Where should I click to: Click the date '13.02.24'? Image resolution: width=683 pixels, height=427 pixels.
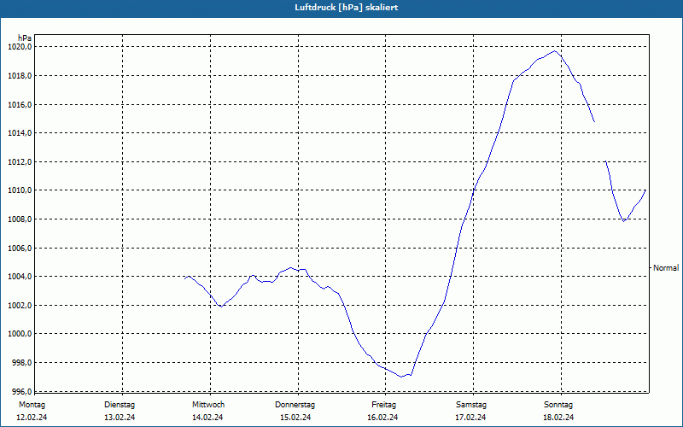click(120, 418)
